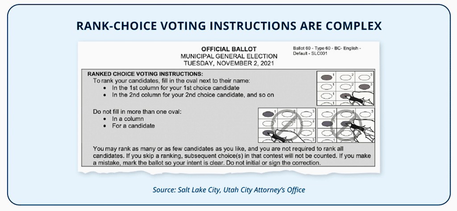Click the "RANKED CHOICE VOTING INSTRUCTIONS:" heading
This screenshot has width=457, height=211.
pos(145,73)
